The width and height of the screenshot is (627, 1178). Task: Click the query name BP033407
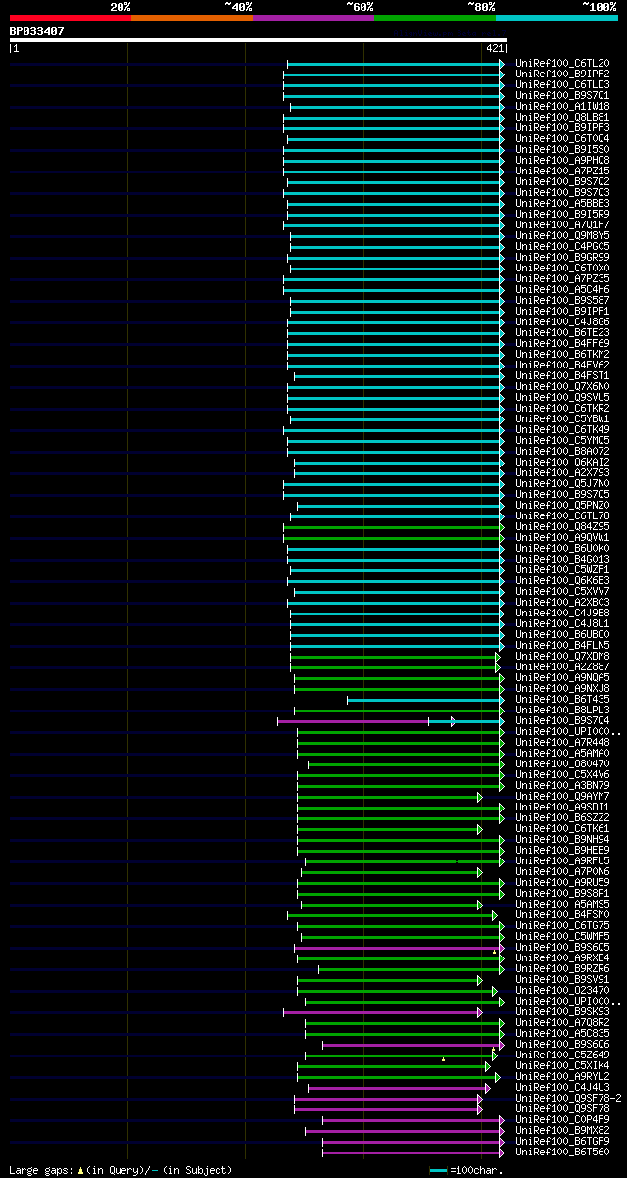click(x=36, y=31)
